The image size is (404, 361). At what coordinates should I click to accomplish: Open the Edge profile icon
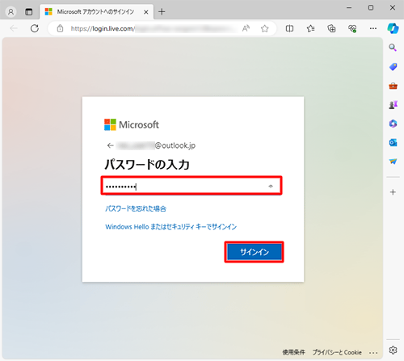(11, 12)
